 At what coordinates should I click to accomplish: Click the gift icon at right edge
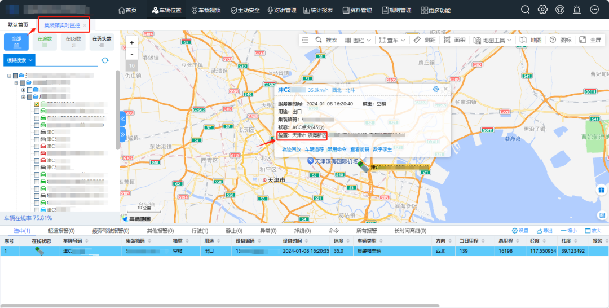[601, 190]
